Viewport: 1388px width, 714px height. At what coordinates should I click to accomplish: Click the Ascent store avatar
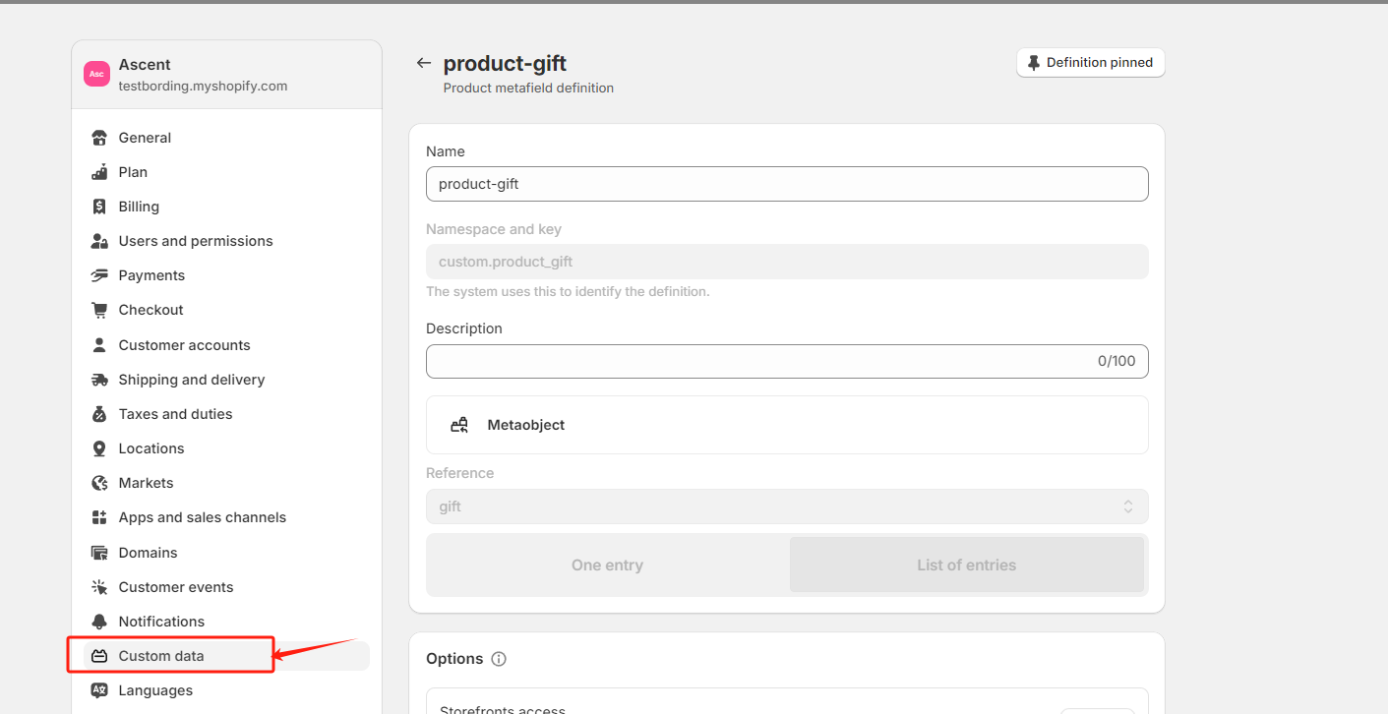[x=96, y=74]
